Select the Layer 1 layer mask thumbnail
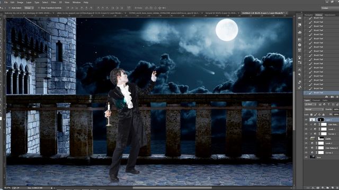 click(321, 120)
